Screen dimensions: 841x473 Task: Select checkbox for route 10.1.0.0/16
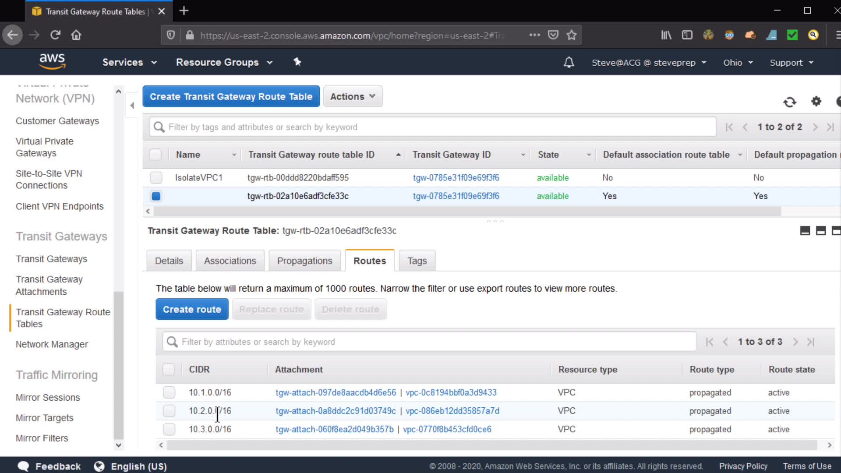click(169, 392)
